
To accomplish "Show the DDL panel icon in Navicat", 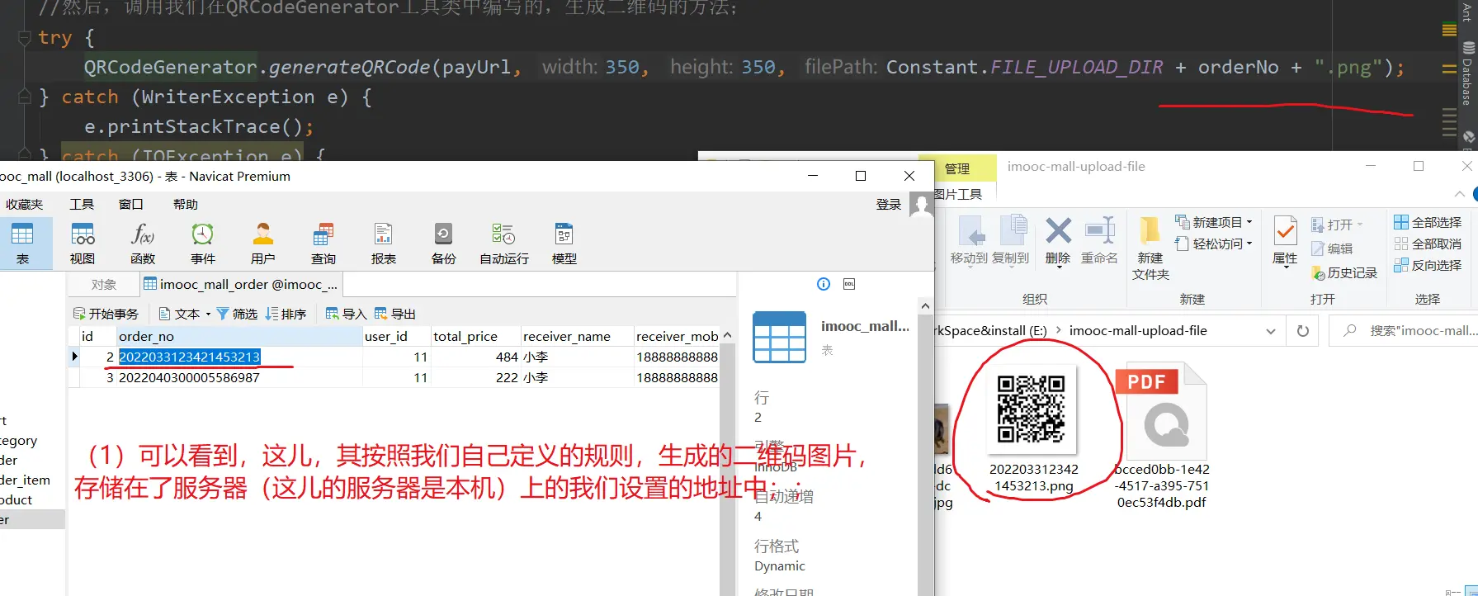I will coord(849,284).
